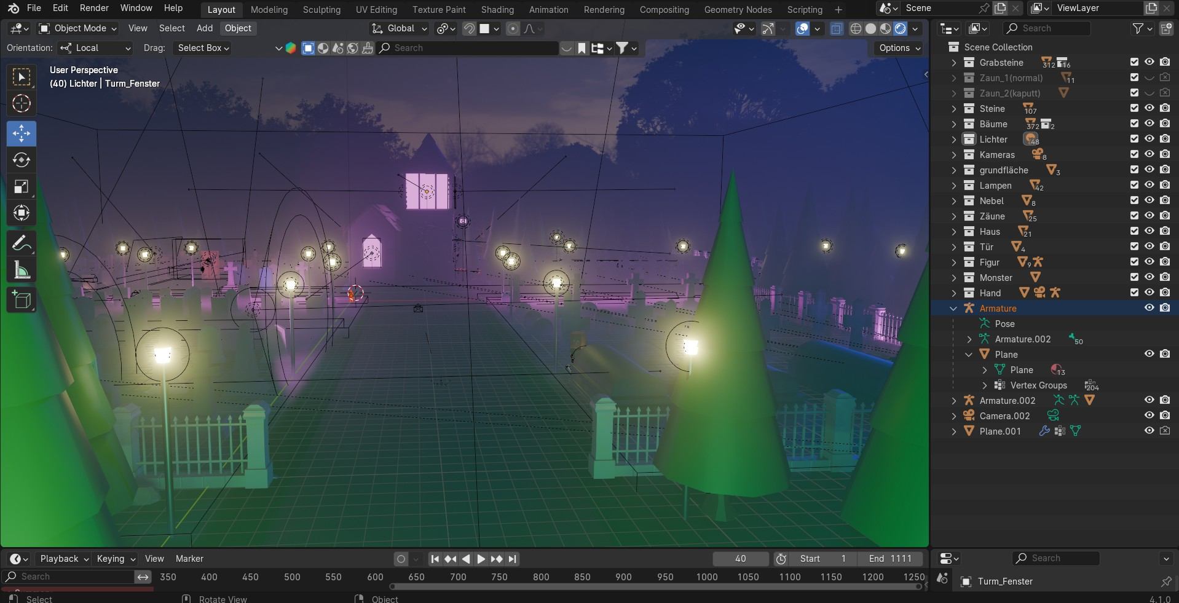Open the outliner filter popover
The height and width of the screenshot is (603, 1179).
click(1142, 28)
